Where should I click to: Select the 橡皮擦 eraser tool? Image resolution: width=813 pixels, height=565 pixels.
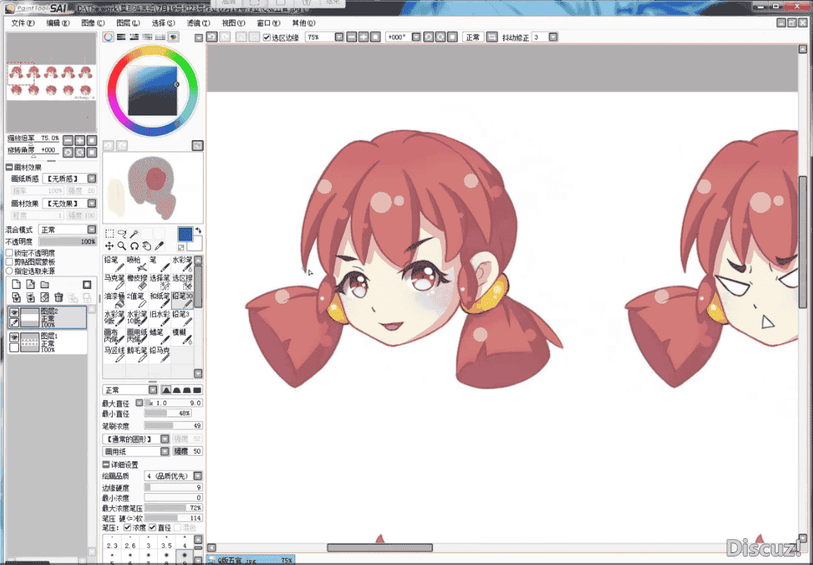point(137,282)
